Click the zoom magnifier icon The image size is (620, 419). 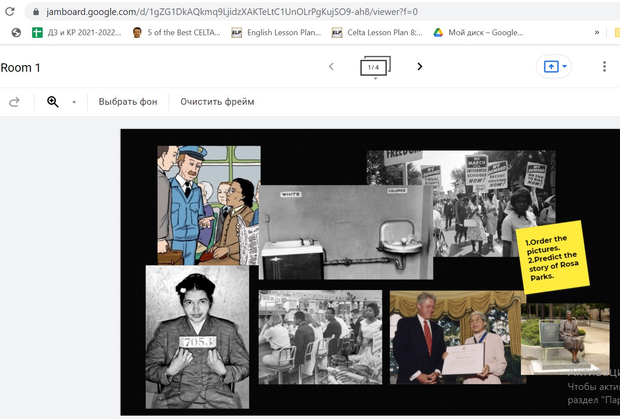coord(53,102)
